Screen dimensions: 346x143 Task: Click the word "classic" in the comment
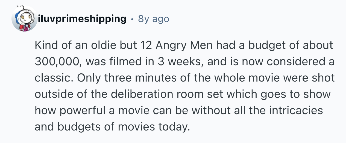52,78
